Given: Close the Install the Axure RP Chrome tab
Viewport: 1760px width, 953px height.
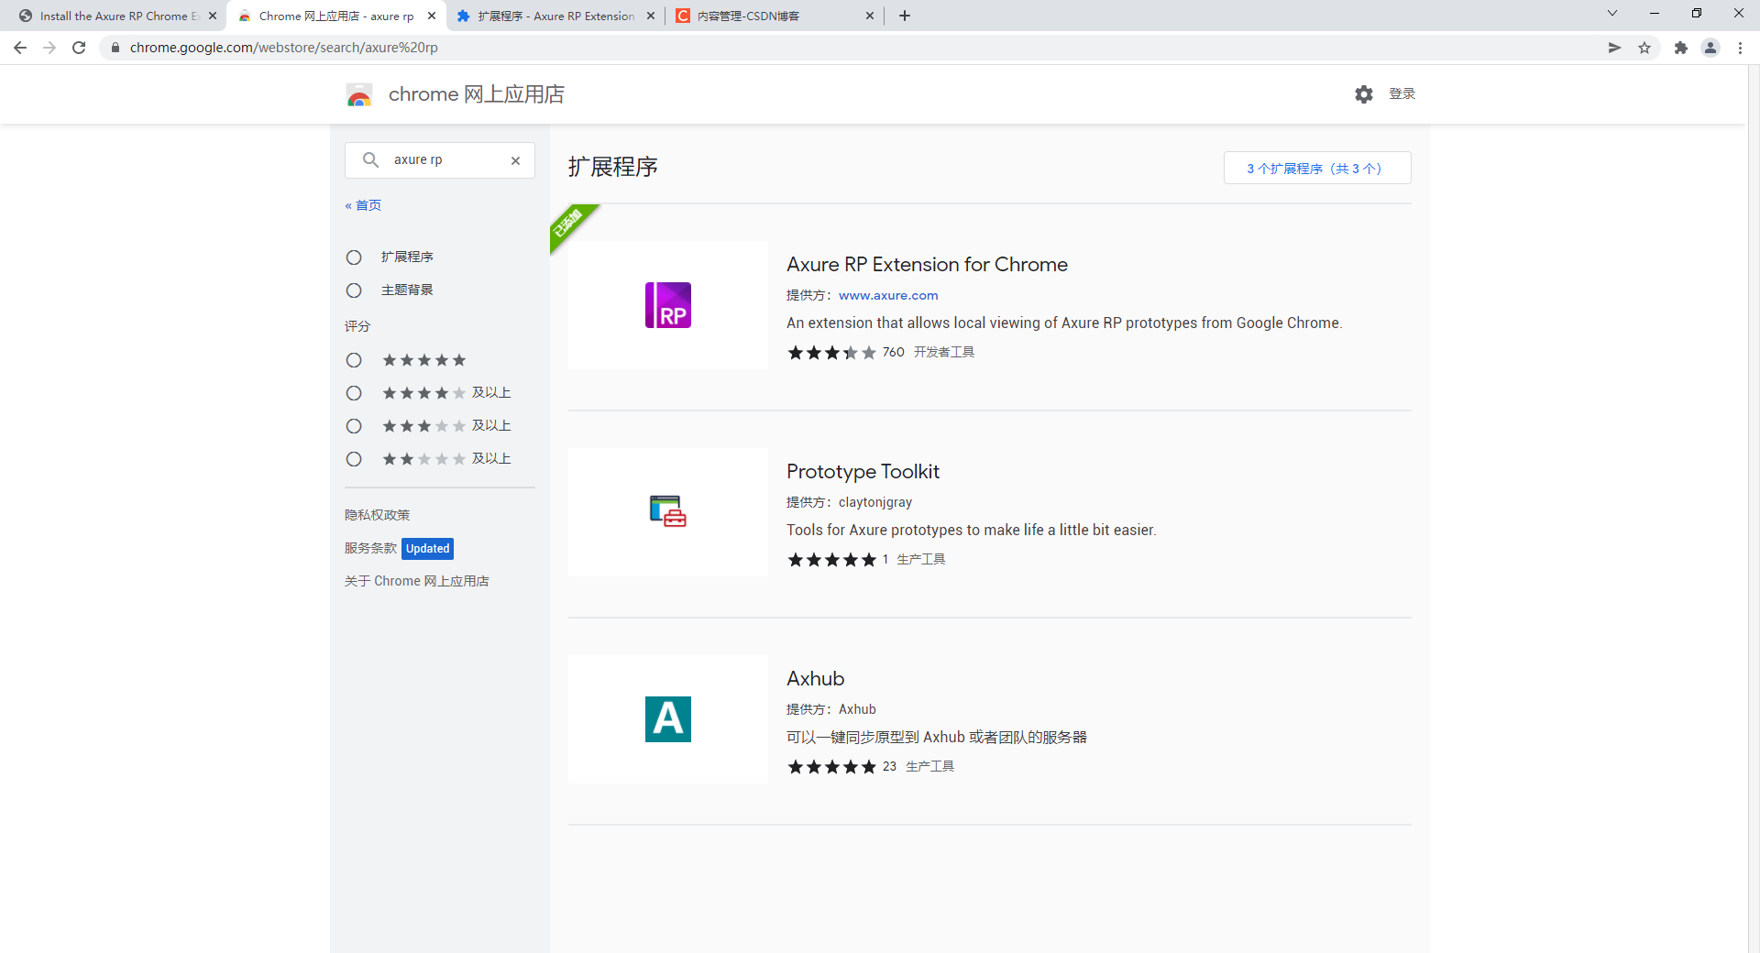Looking at the screenshot, I should pyautogui.click(x=213, y=16).
